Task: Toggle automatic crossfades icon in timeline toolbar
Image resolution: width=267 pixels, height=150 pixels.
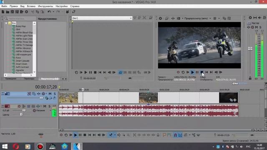Action: point(180,135)
